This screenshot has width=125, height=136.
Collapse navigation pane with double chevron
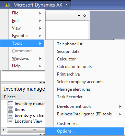point(85,15)
